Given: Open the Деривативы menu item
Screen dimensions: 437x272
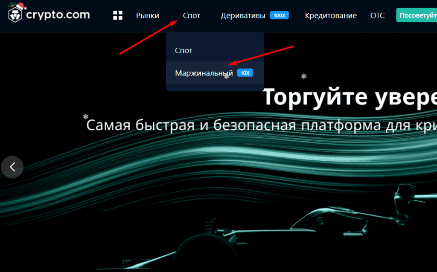Looking at the screenshot, I should (x=243, y=16).
